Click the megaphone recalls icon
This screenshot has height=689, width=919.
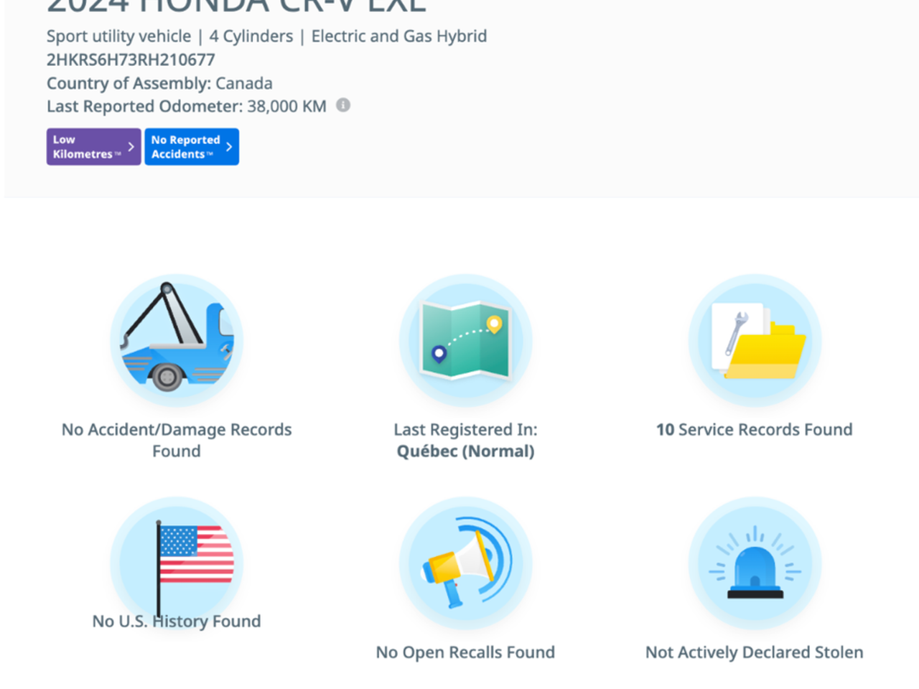(465, 563)
